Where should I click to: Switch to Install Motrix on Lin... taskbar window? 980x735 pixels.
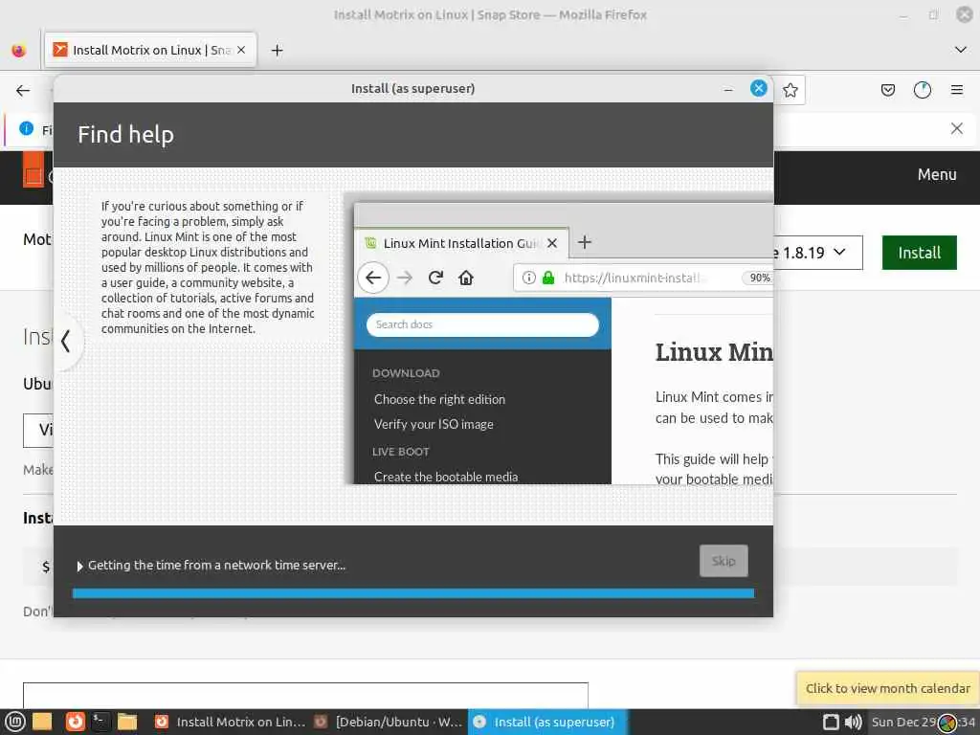pyautogui.click(x=230, y=722)
